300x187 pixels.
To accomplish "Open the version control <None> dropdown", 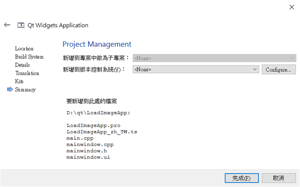I will click(196, 70).
